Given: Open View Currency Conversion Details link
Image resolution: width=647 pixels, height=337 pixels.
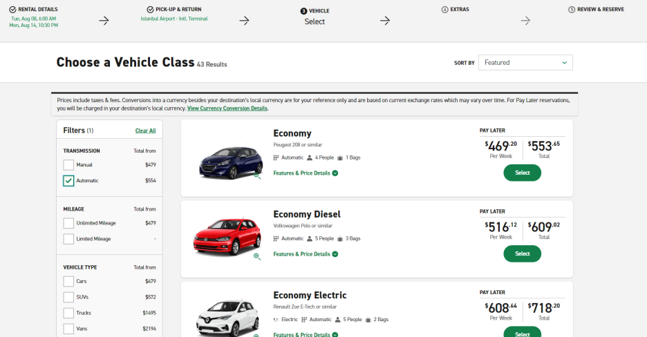Looking at the screenshot, I should (x=227, y=108).
